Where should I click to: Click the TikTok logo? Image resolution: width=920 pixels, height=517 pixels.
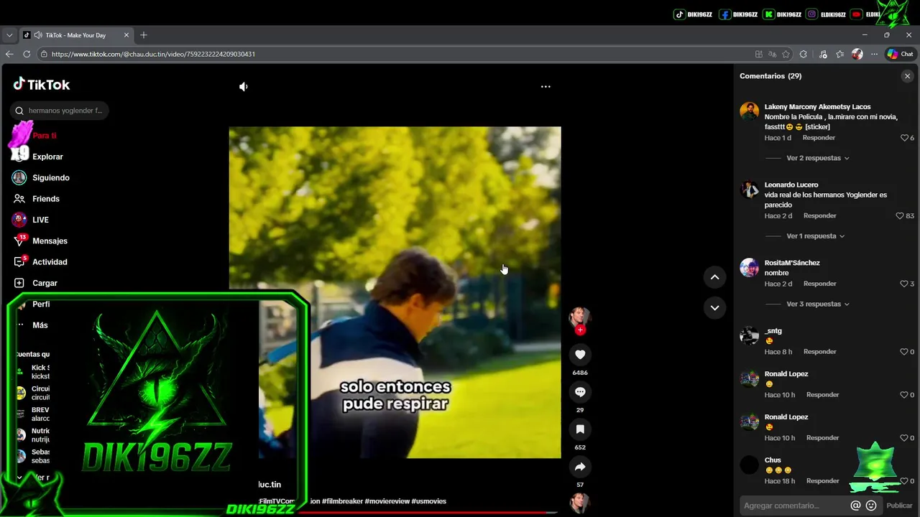(41, 85)
